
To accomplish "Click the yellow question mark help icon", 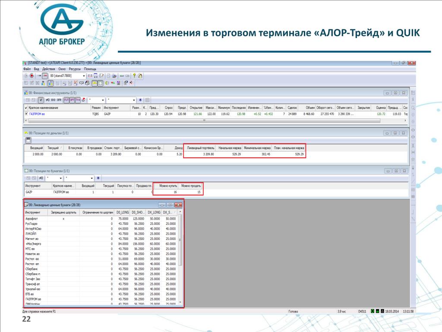I will [134, 76].
